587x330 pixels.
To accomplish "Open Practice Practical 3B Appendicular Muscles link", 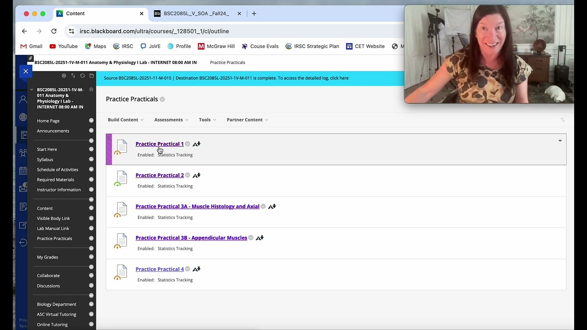I will pos(191,238).
